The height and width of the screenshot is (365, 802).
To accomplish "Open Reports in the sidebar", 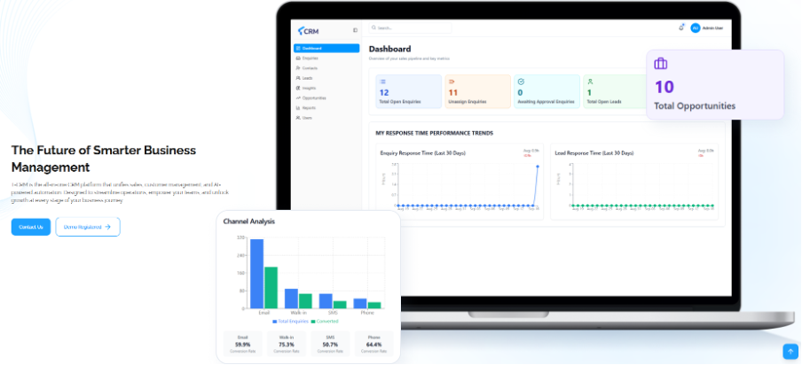I will (309, 107).
